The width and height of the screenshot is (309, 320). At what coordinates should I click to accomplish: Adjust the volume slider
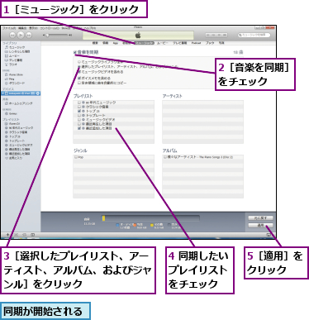(57, 36)
